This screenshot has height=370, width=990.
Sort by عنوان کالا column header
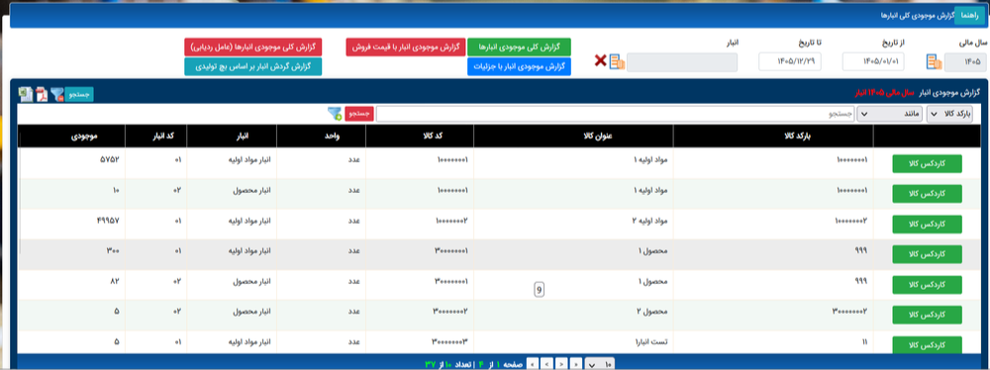point(573,137)
